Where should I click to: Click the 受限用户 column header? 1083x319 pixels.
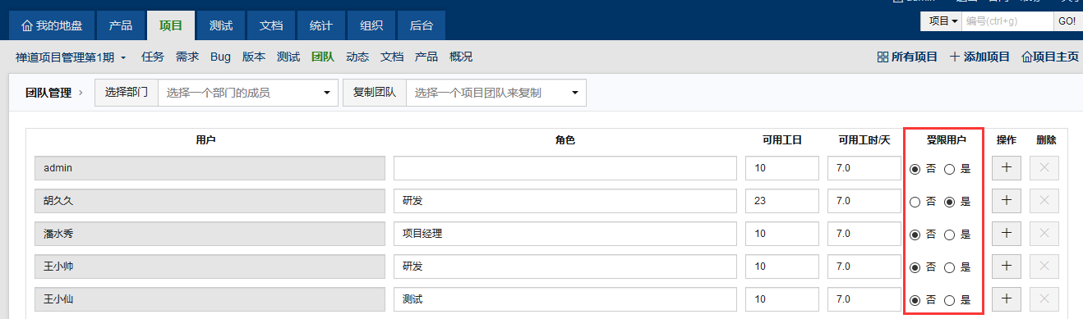coord(946,140)
